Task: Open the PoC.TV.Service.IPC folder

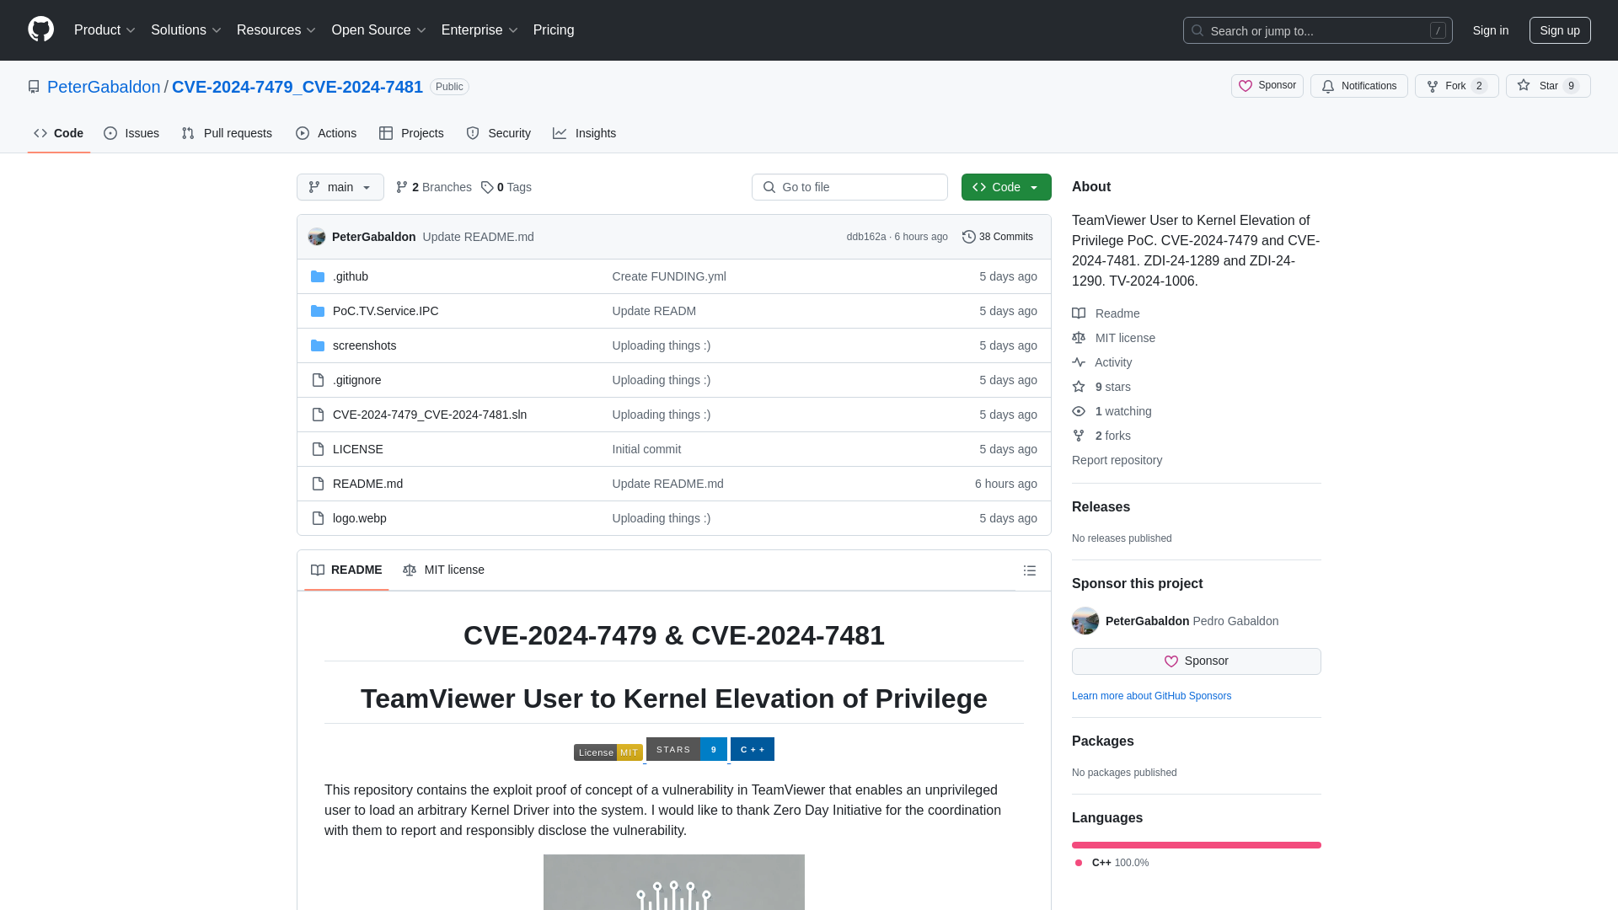Action: (x=385, y=311)
